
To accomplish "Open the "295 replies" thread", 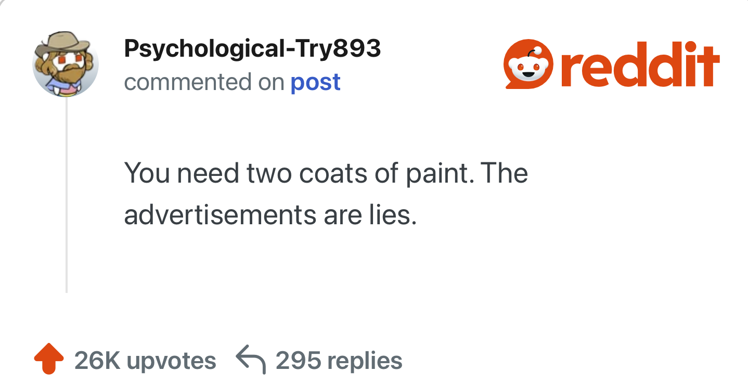I will point(339,361).
